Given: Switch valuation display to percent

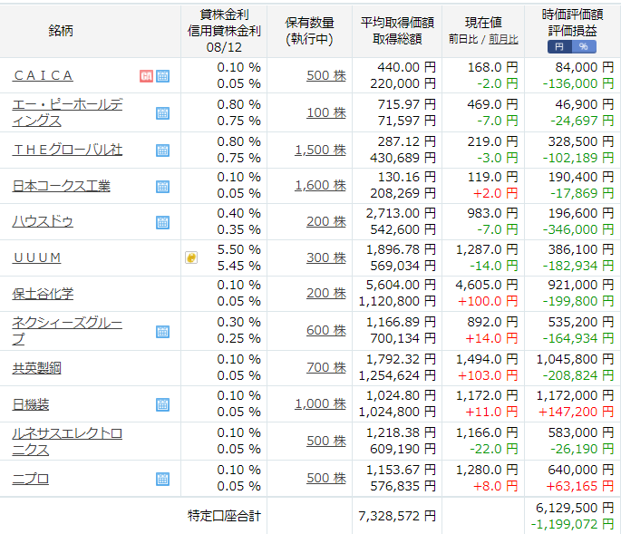Looking at the screenshot, I should [584, 47].
